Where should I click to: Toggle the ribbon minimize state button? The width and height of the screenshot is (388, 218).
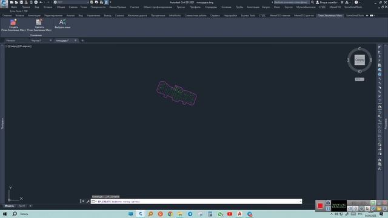point(372,16)
